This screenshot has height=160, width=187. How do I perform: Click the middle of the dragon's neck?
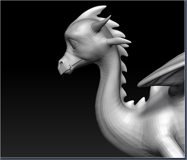[x=109, y=85]
